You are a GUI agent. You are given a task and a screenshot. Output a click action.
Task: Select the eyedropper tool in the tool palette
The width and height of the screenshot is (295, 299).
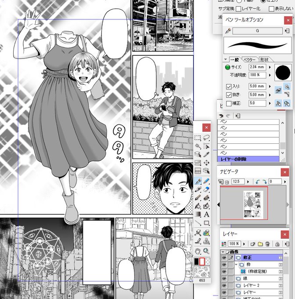(x=206, y=154)
